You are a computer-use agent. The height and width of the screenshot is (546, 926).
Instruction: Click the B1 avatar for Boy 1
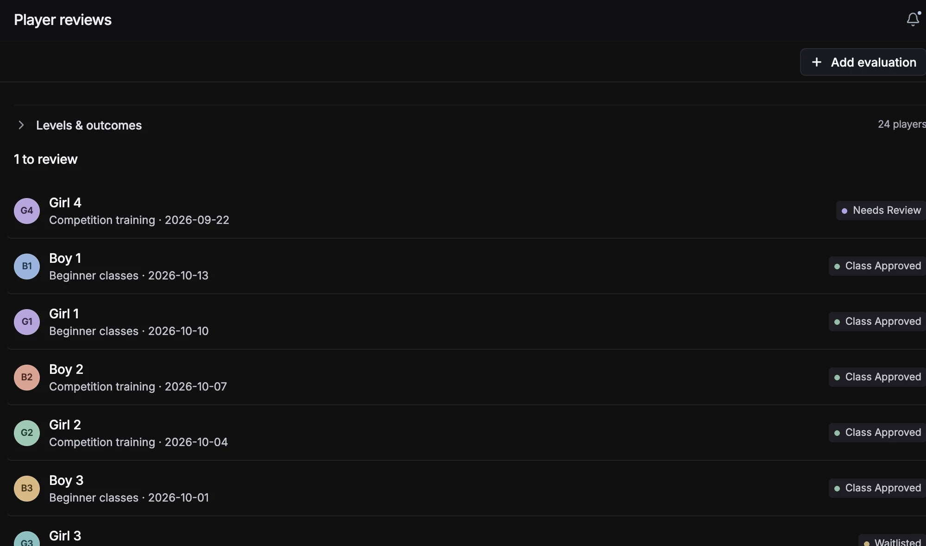27,267
